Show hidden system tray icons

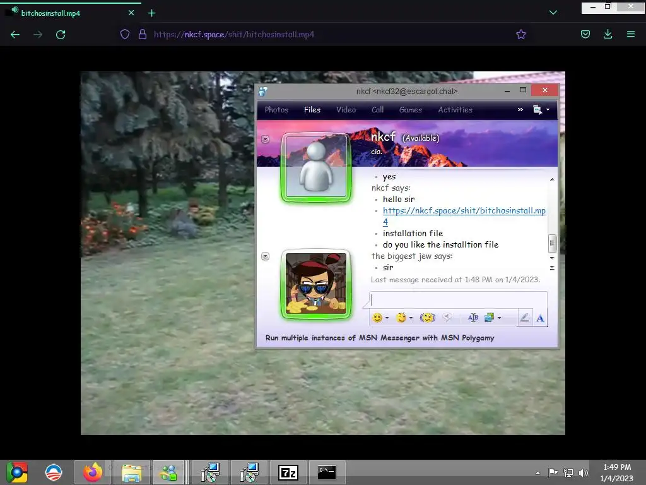pos(537,473)
